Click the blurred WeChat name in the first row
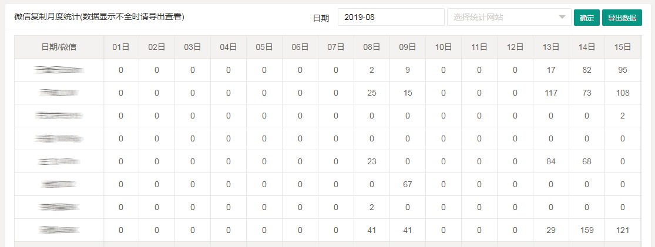655x247 pixels. click(x=59, y=70)
